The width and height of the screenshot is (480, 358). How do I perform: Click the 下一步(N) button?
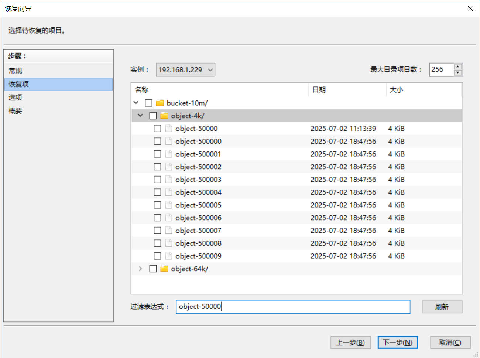click(397, 342)
